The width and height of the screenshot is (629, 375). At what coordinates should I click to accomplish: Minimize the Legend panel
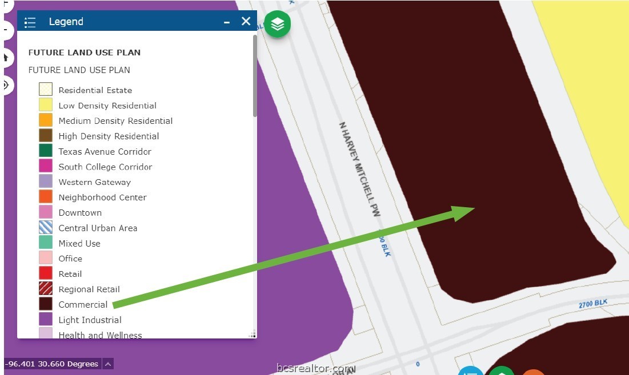tap(227, 22)
